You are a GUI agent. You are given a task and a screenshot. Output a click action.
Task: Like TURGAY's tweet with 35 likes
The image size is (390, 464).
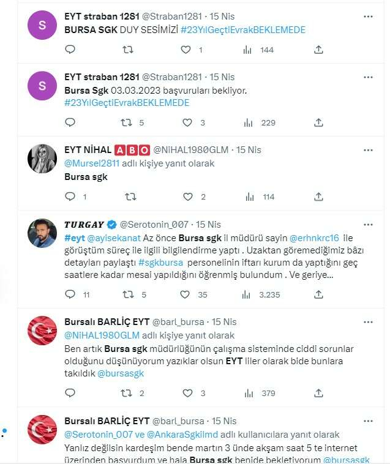186,294
